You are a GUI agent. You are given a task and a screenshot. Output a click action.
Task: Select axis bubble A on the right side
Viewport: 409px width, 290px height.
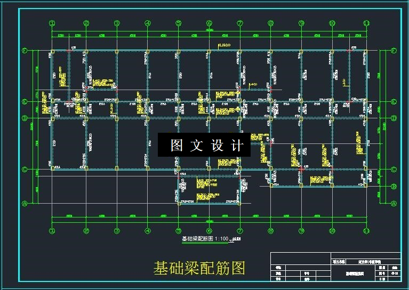tap(394, 204)
